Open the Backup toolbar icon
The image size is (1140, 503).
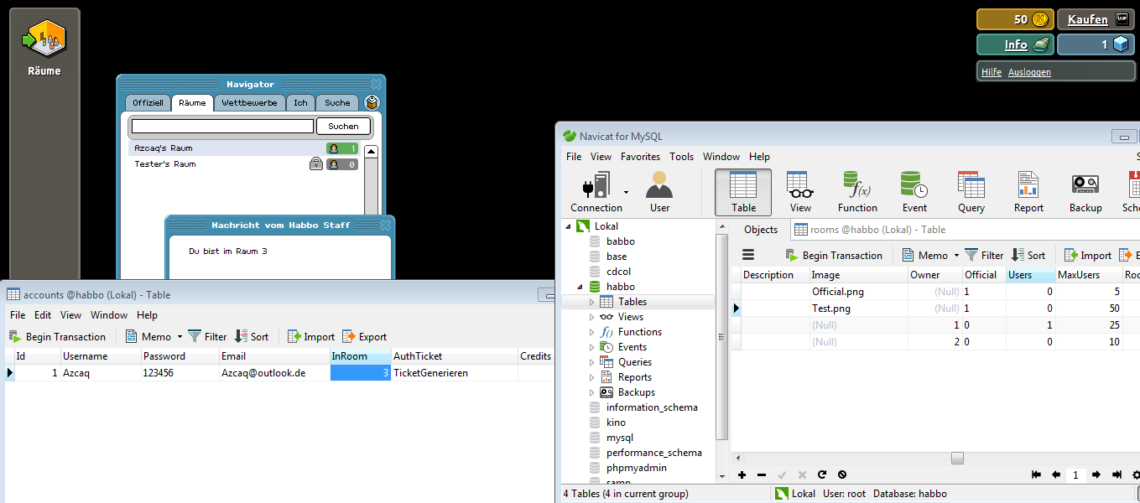coord(1085,192)
